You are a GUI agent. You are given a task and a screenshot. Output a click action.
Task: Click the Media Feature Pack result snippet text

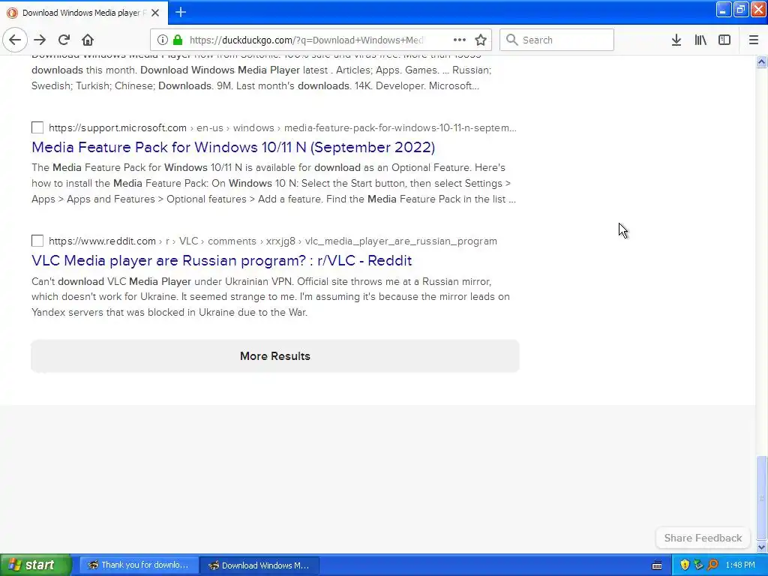[274, 183]
